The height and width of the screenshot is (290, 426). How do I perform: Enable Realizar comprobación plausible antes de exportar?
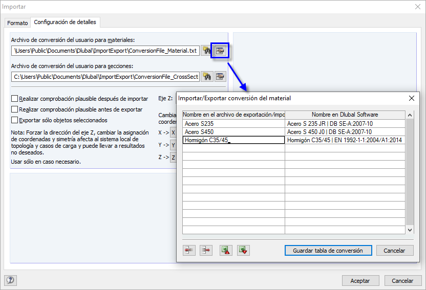[x=15, y=109]
